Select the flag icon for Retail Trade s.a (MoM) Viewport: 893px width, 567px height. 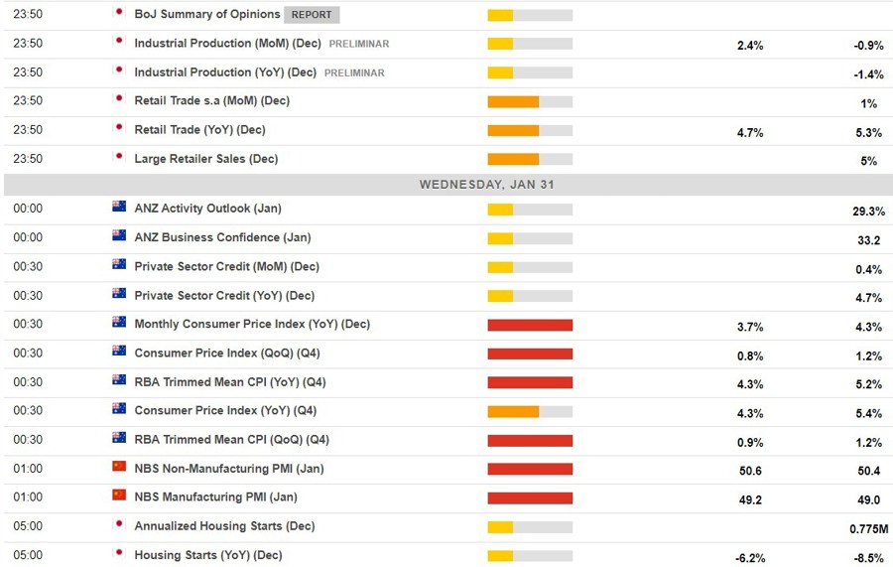click(x=119, y=98)
